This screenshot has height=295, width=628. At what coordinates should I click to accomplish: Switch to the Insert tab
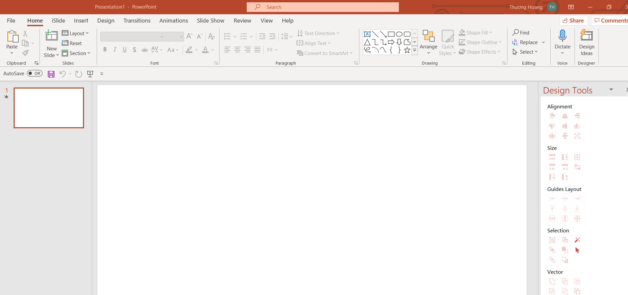[x=81, y=21]
